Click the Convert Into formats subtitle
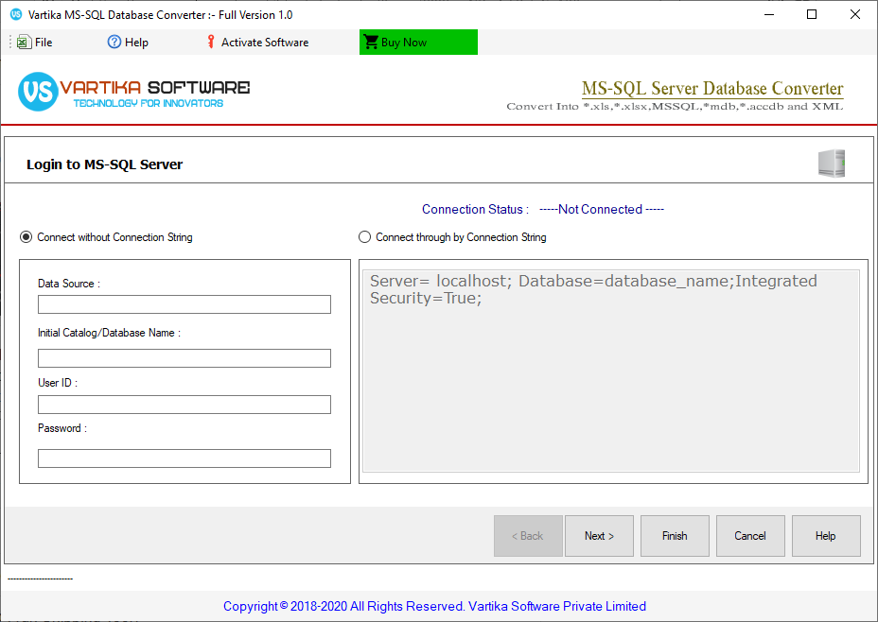 tap(675, 106)
